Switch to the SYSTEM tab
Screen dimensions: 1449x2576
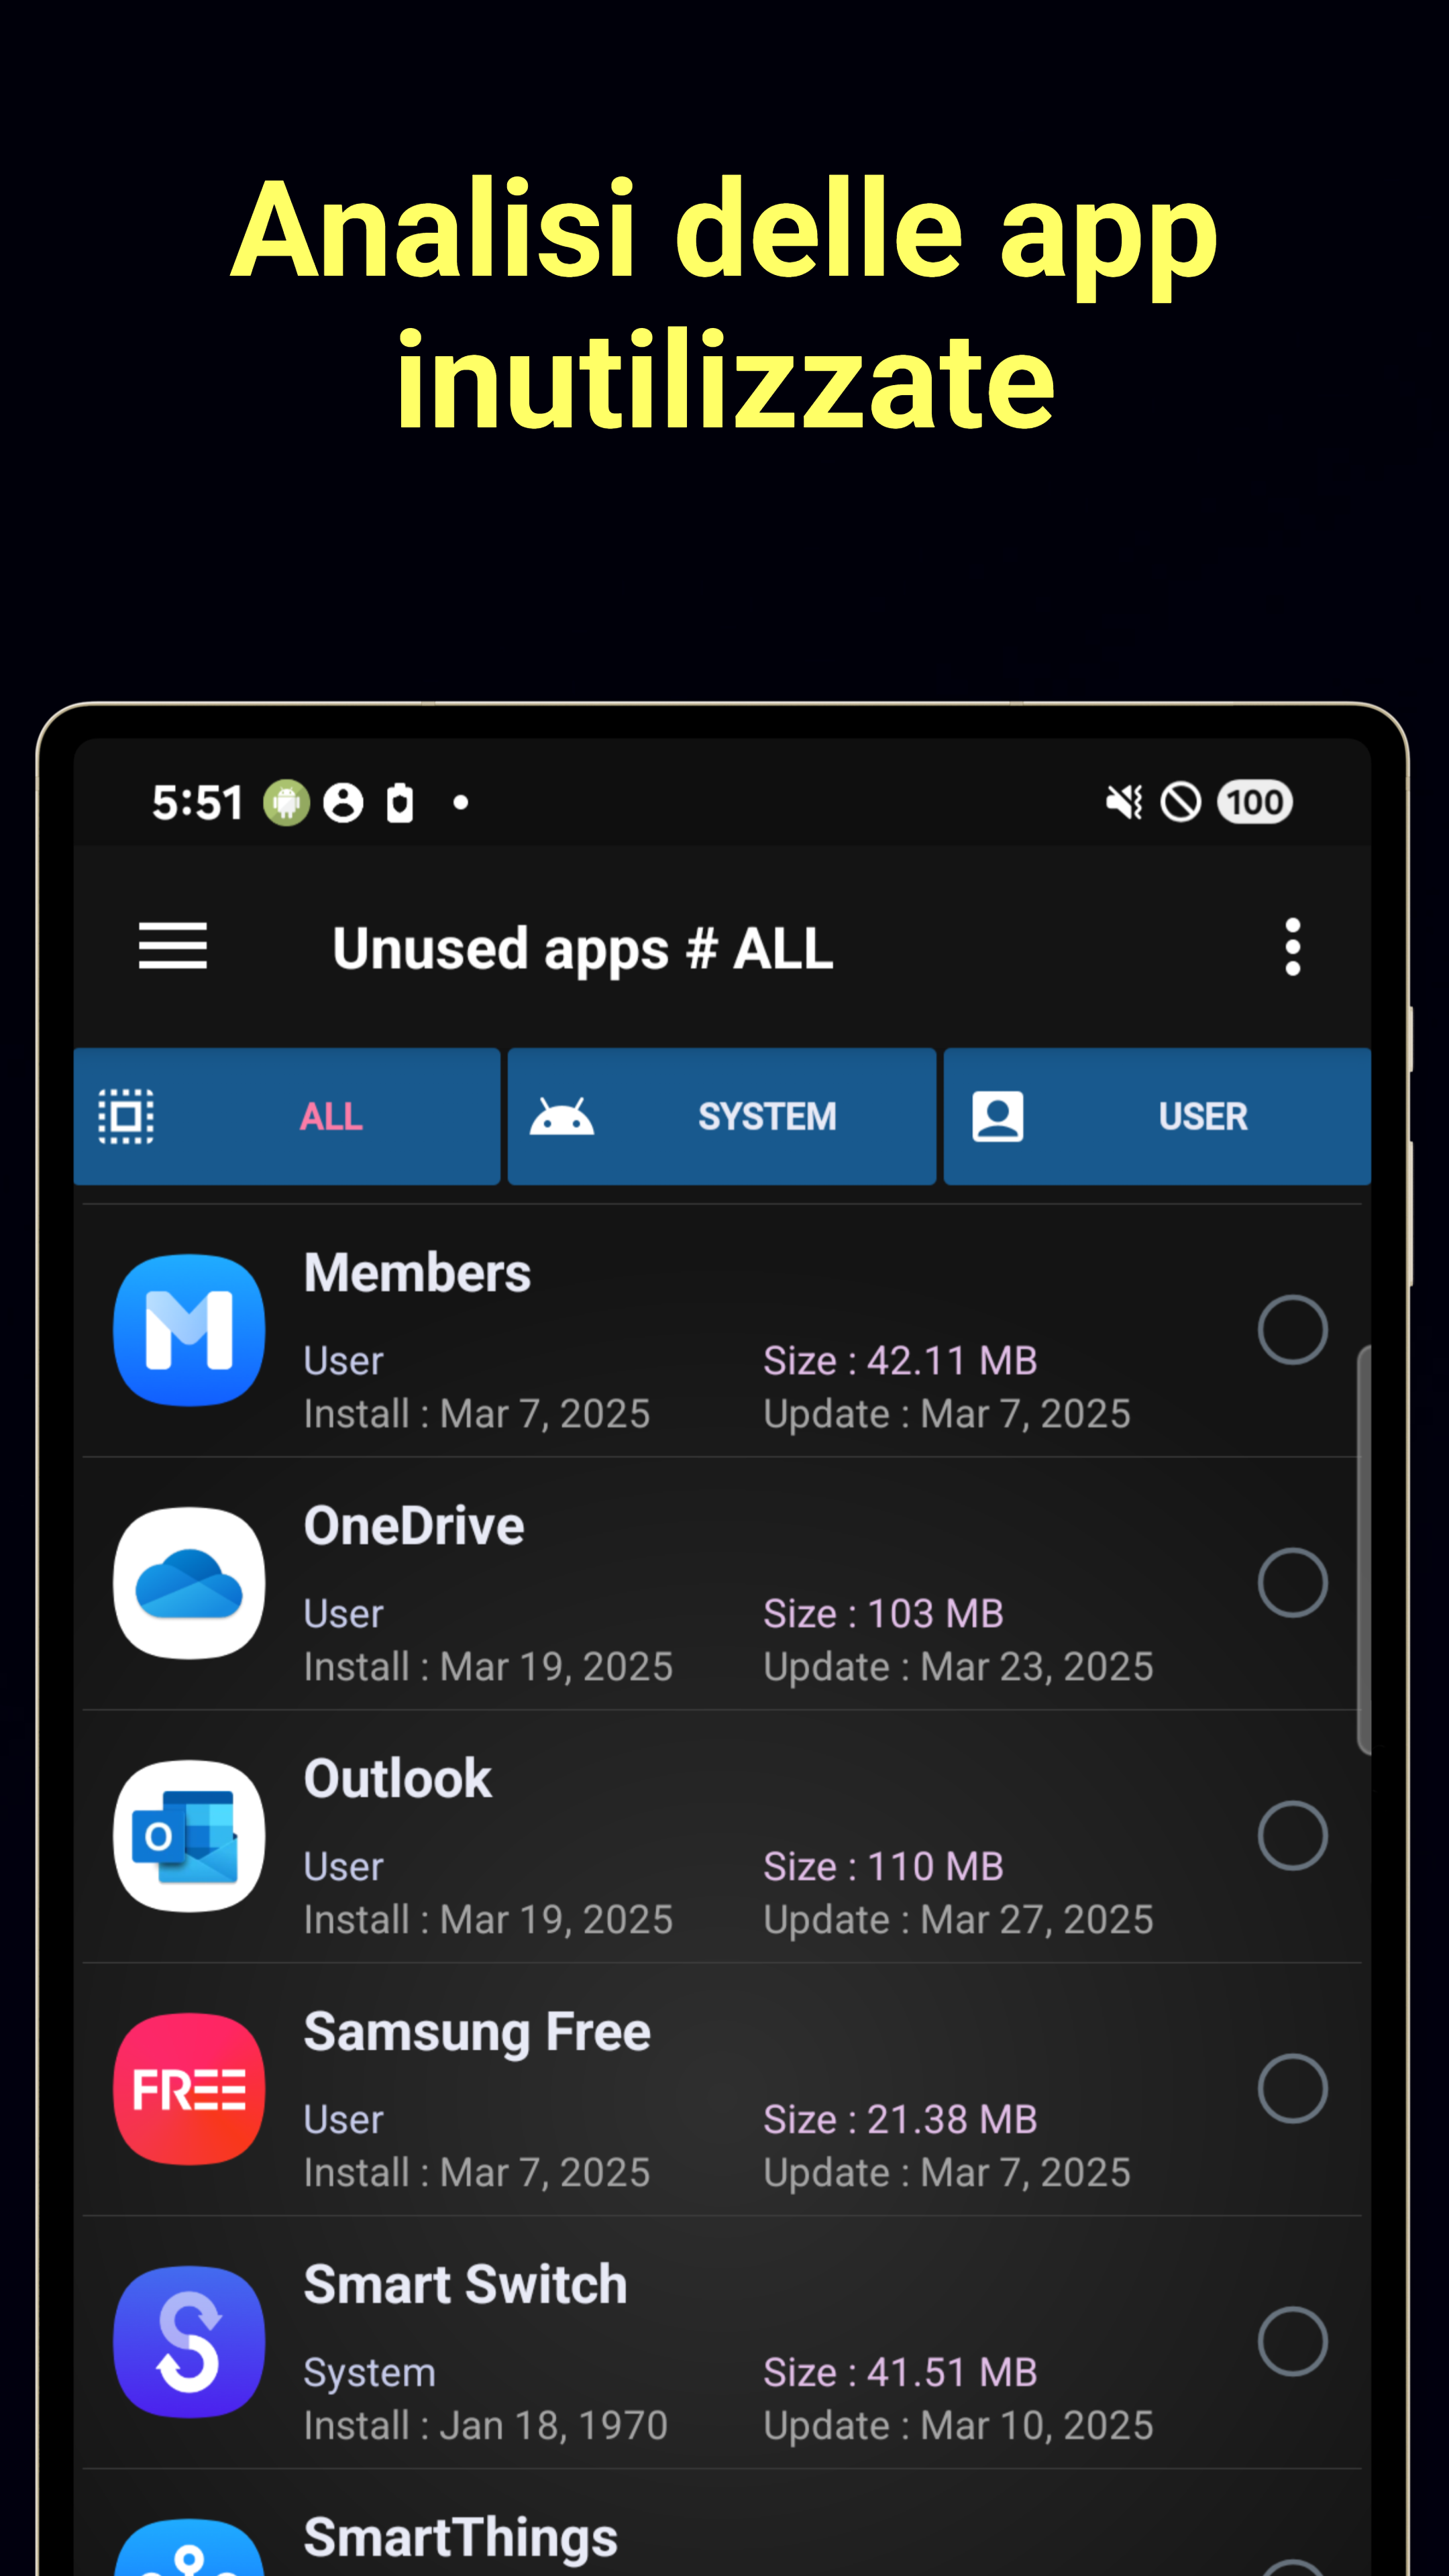722,1116
